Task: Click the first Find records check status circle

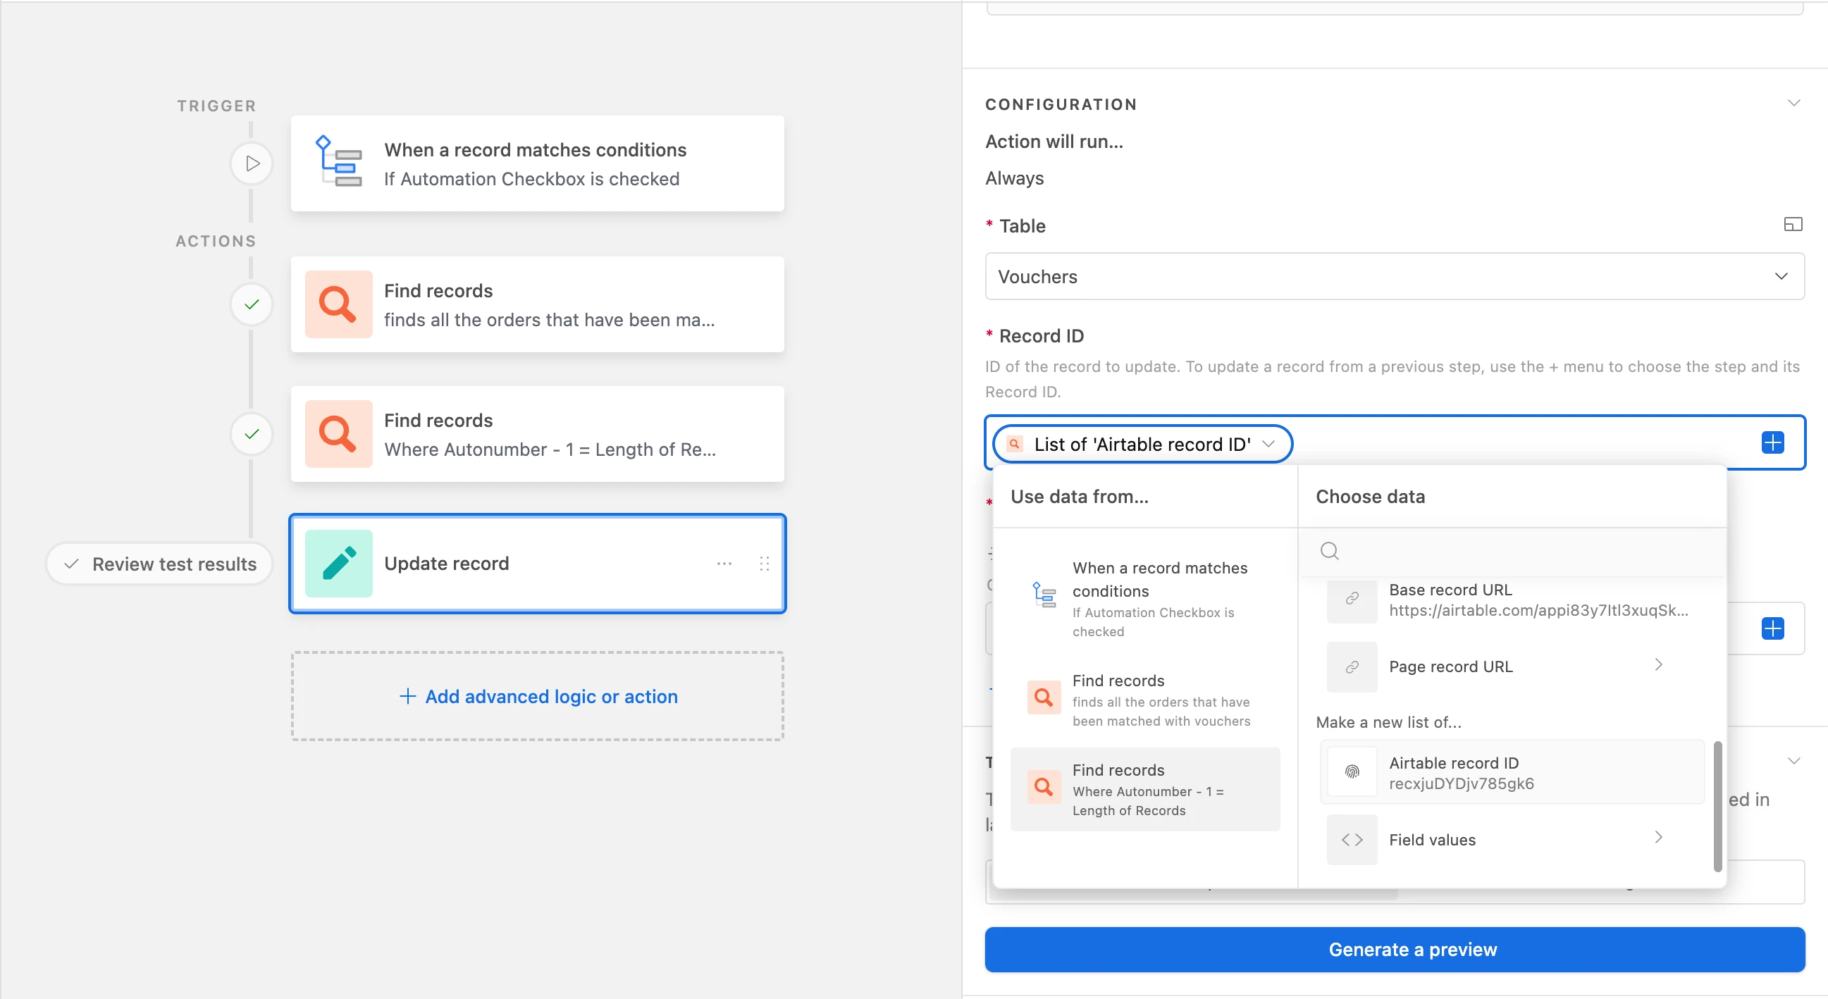Action: point(252,304)
